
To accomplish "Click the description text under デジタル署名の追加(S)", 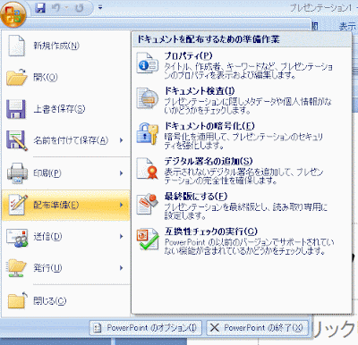I will click(x=243, y=176).
